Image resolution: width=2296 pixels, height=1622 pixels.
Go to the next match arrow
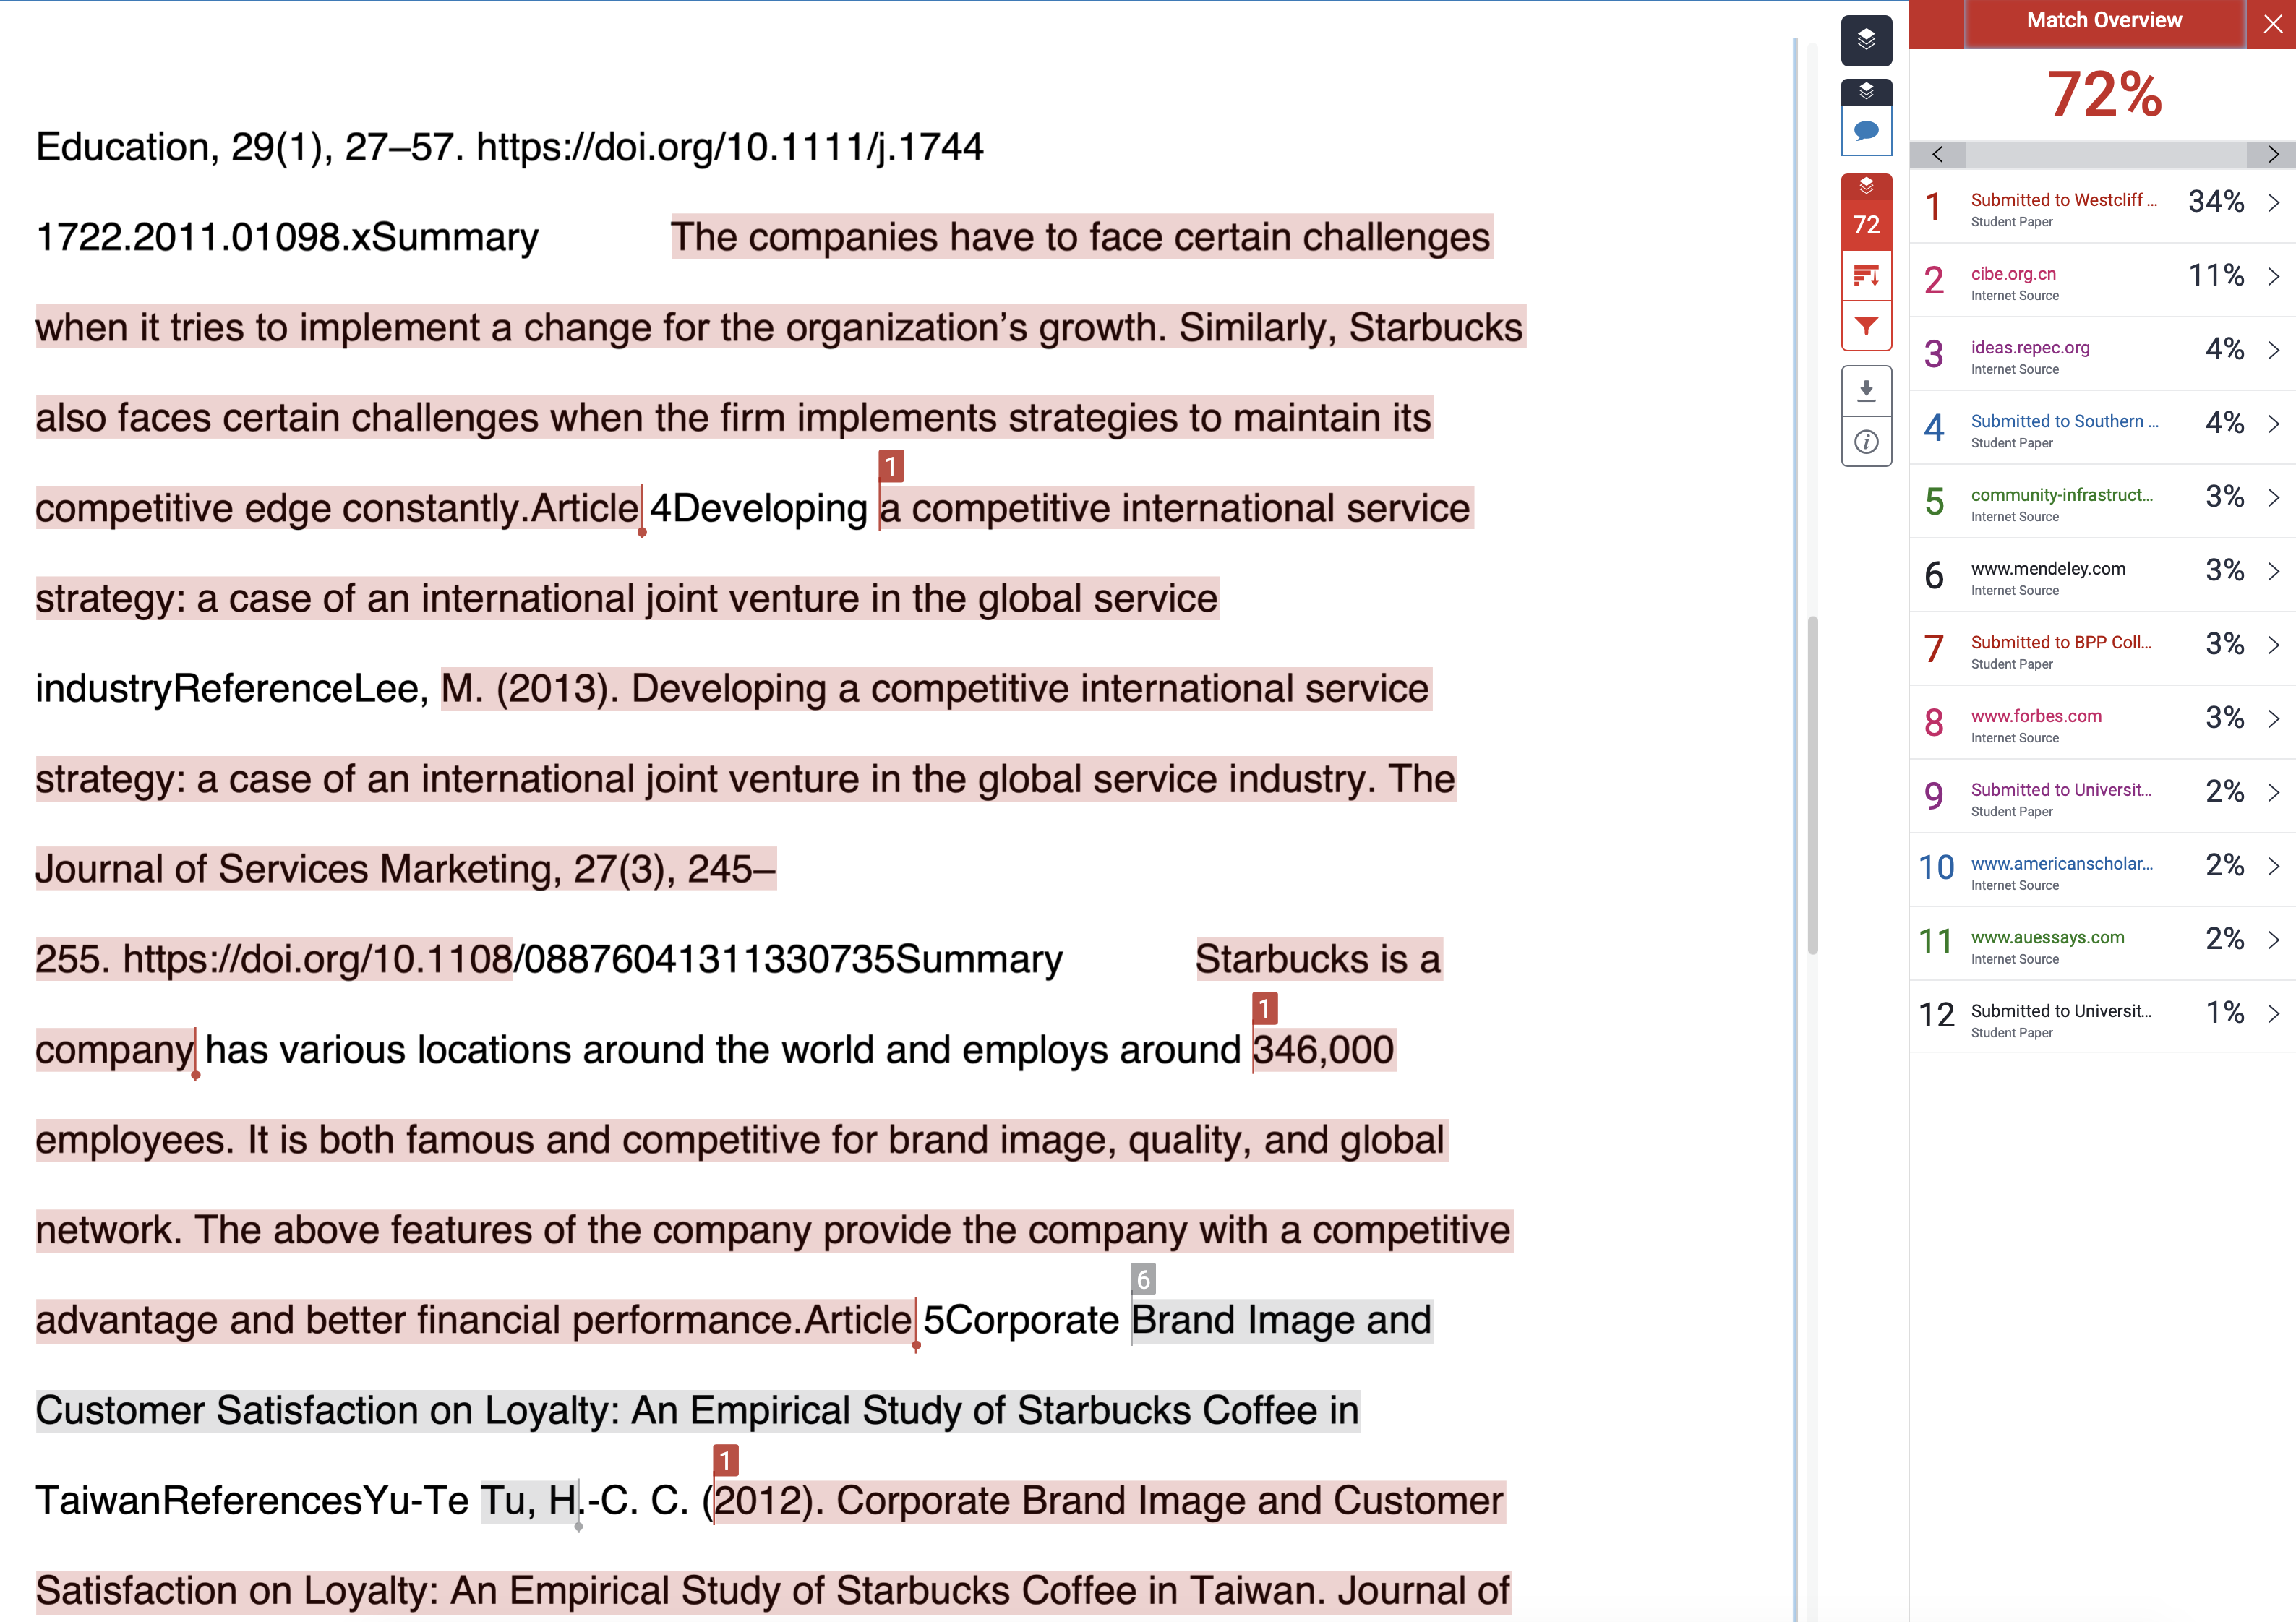2272,154
